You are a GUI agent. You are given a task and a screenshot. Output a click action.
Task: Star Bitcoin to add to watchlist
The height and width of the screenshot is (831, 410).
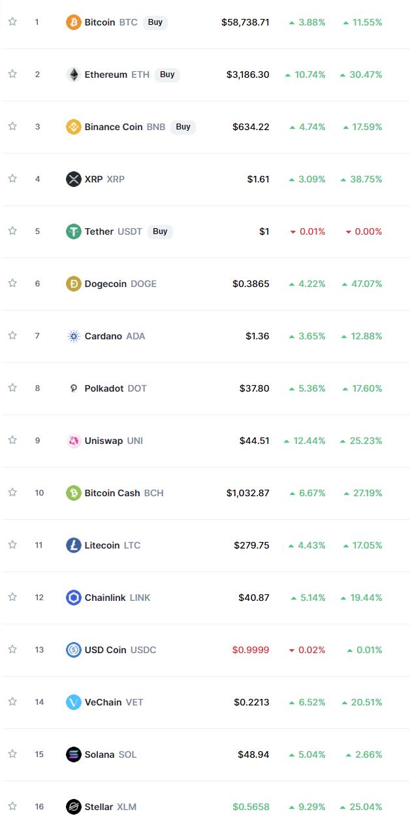12,22
